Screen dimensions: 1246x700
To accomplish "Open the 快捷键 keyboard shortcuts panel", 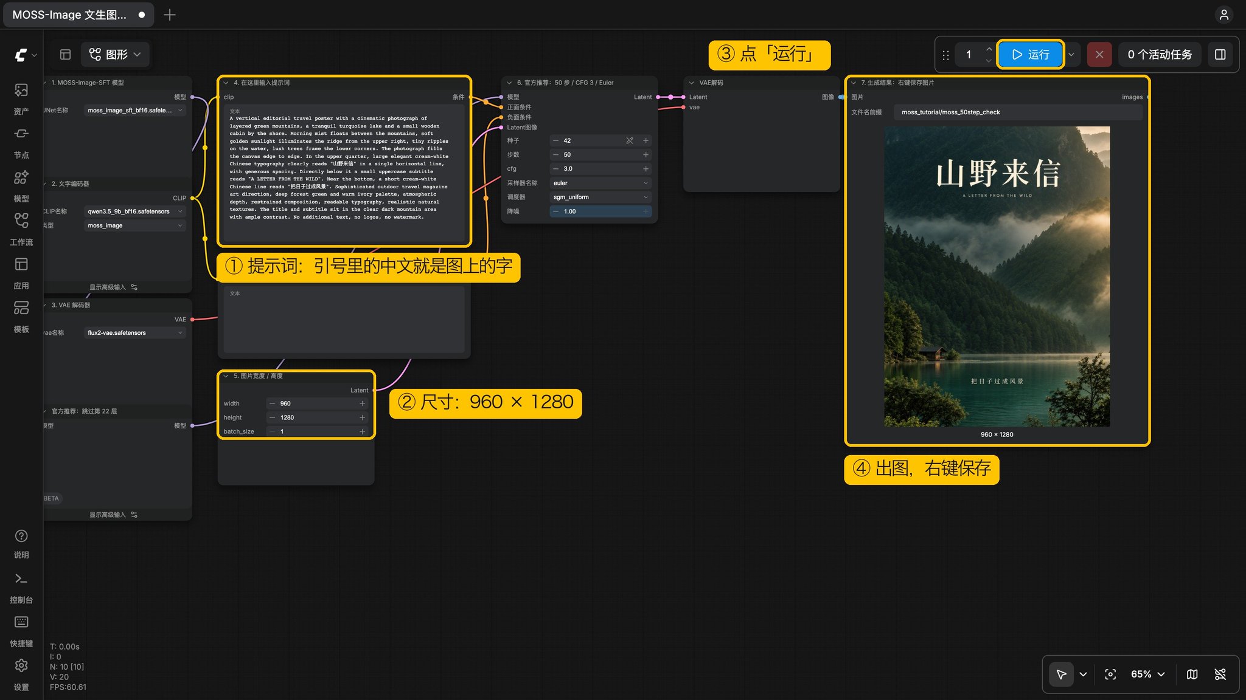I will [x=21, y=631].
